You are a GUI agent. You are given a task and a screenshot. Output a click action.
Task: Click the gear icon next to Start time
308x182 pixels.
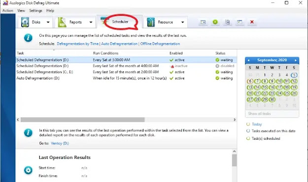pyautogui.click(x=28, y=170)
